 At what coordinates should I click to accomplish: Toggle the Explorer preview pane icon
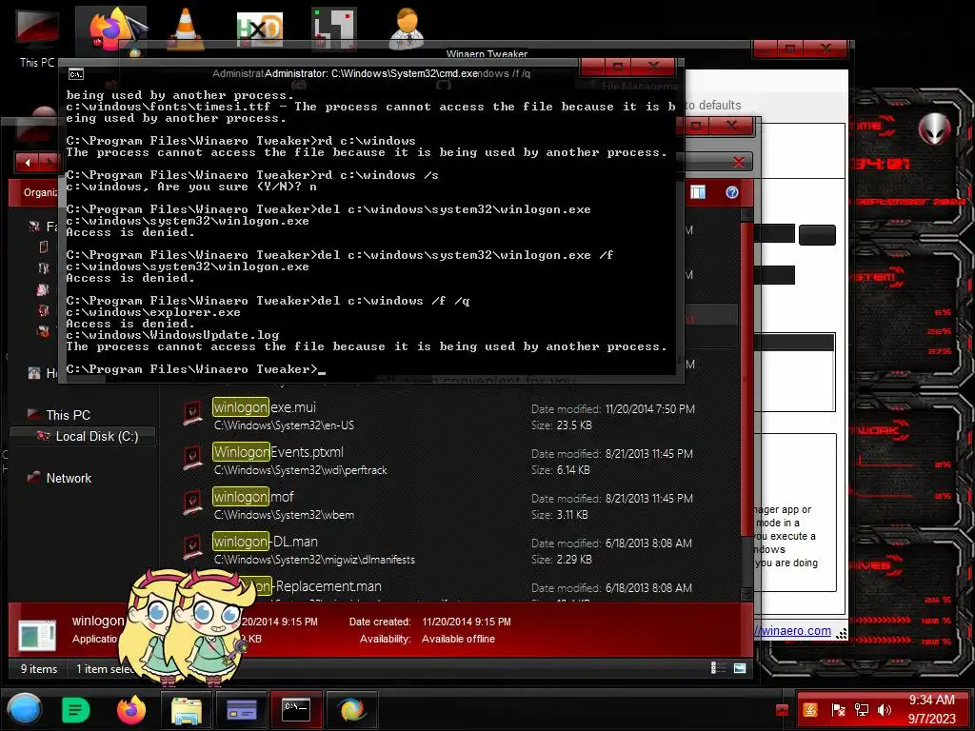click(698, 192)
